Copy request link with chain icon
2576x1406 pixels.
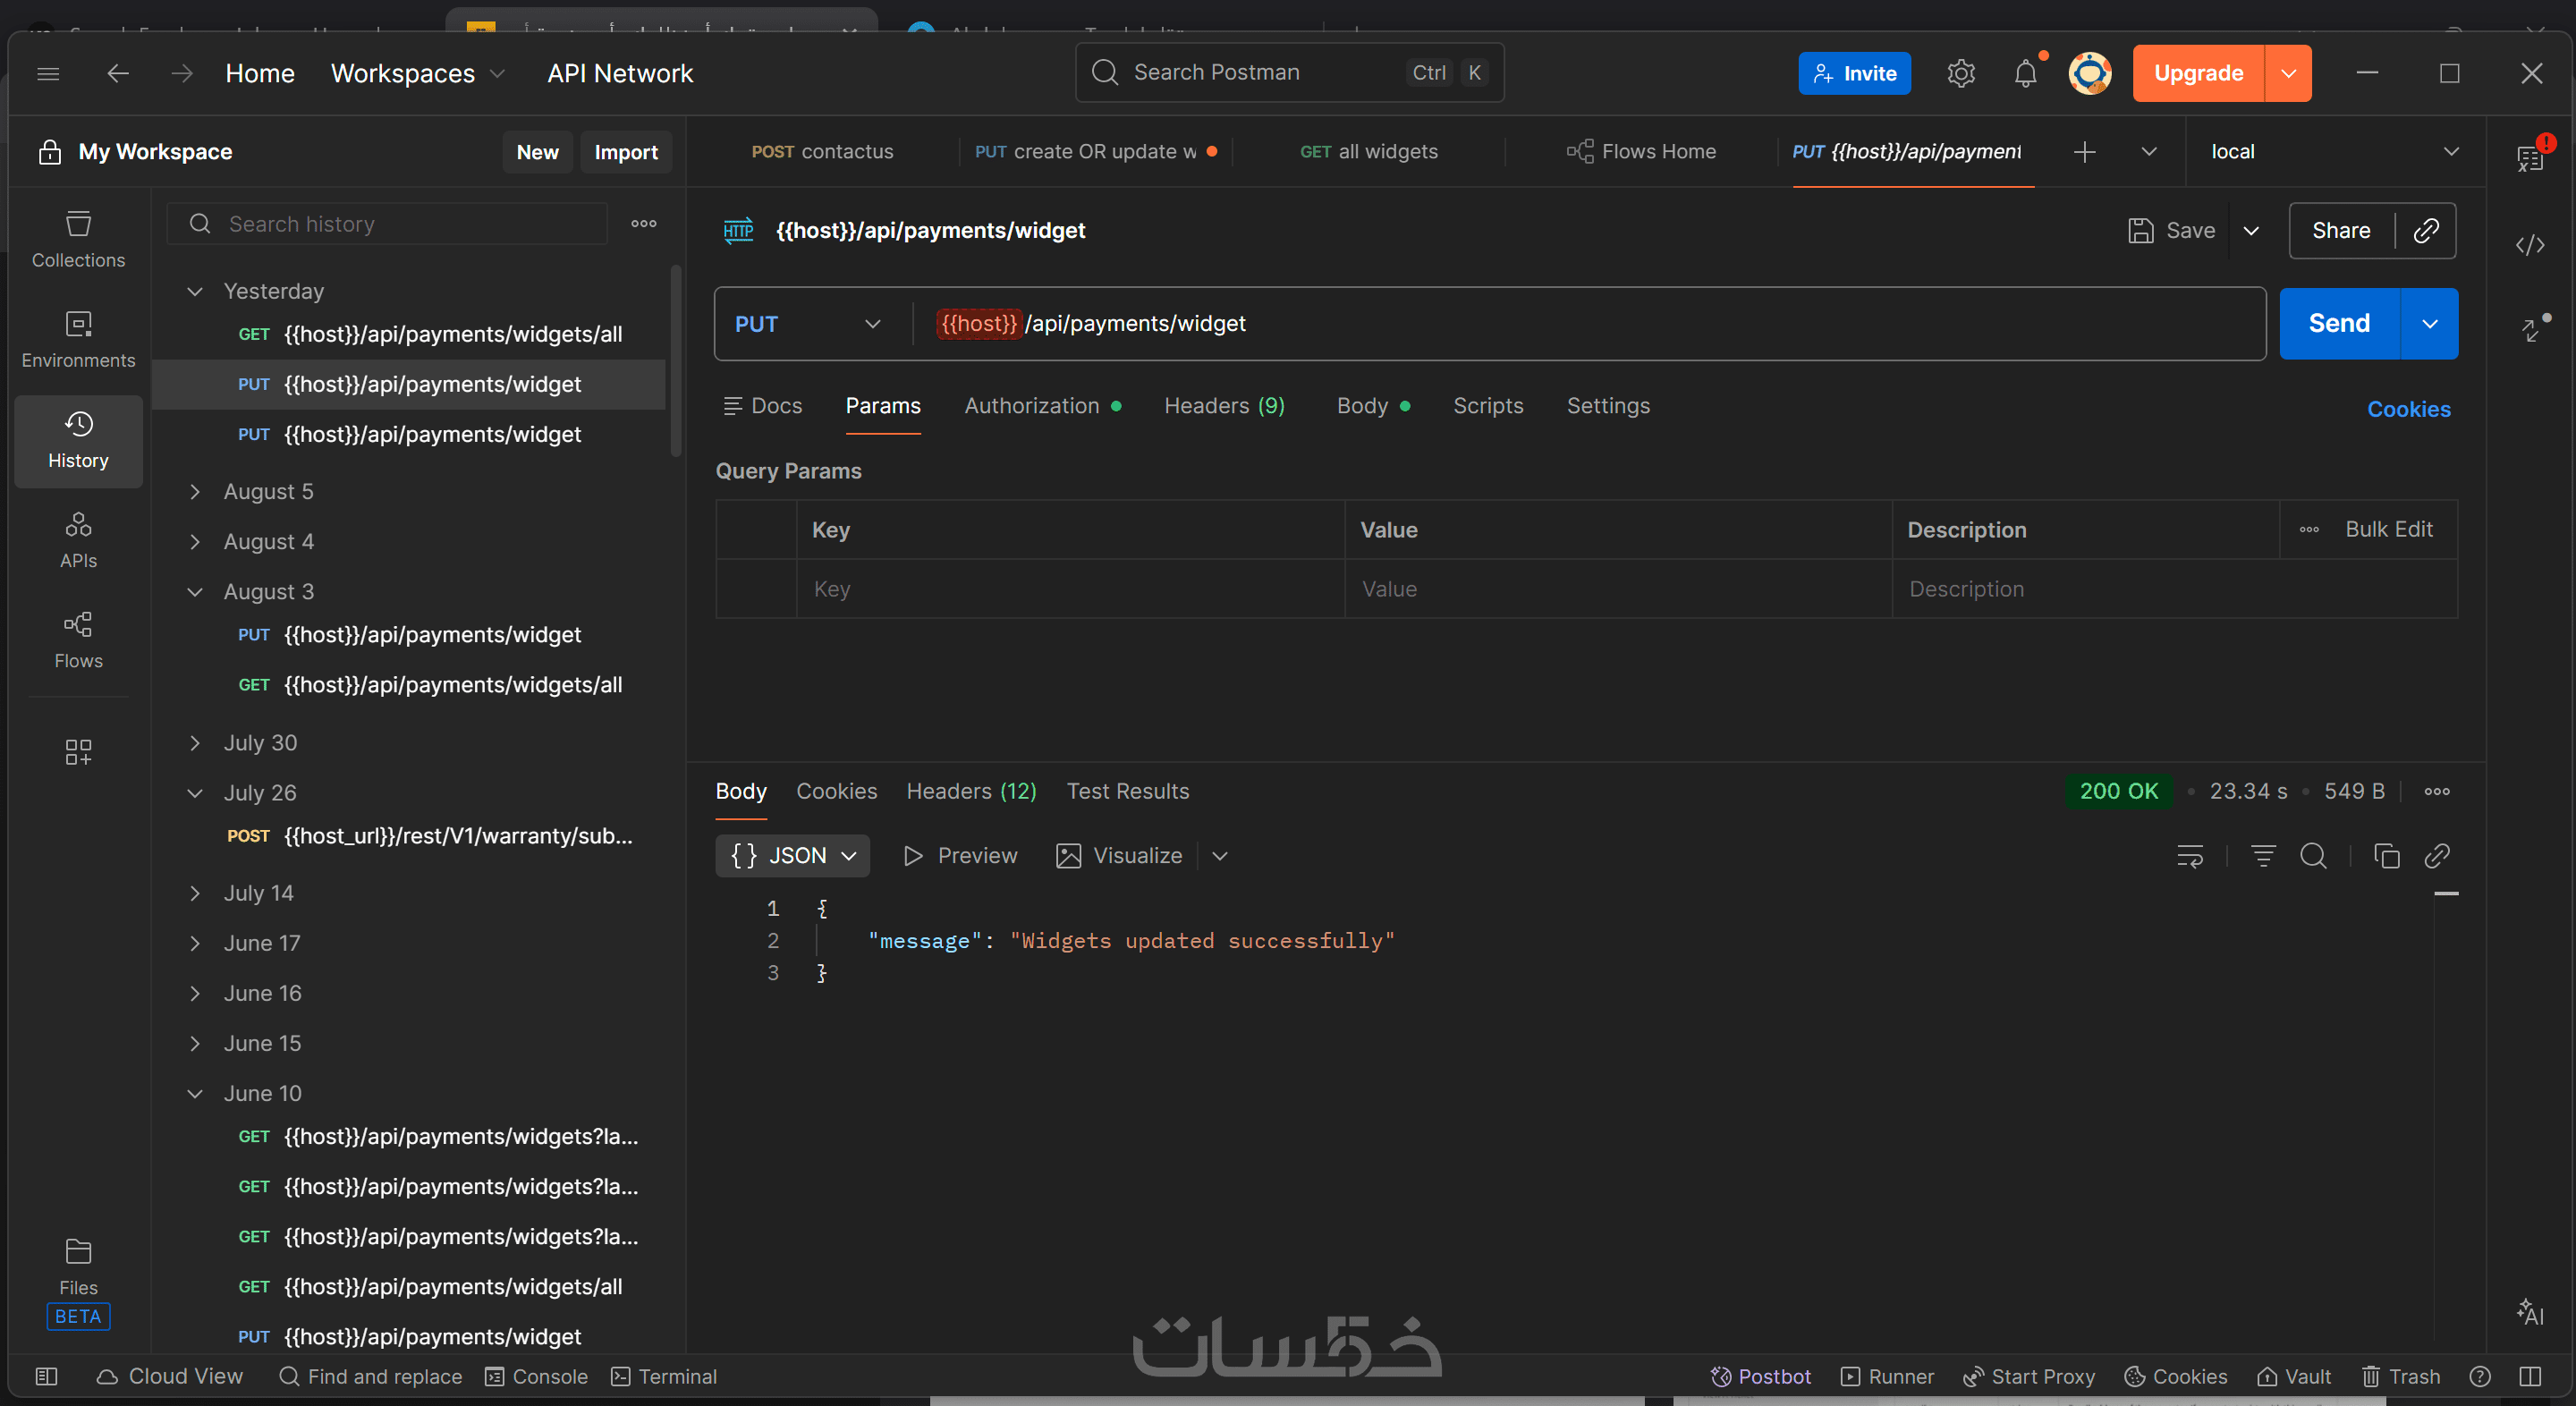tap(2426, 231)
